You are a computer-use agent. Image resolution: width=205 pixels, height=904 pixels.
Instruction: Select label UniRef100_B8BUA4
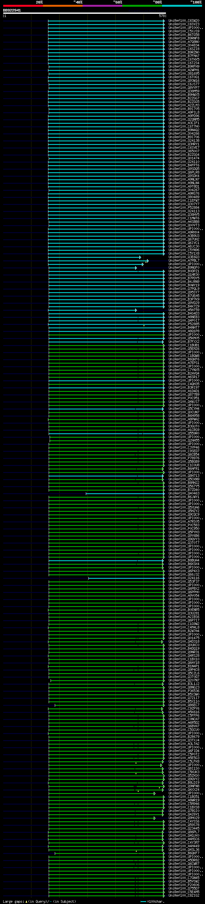[184, 561]
